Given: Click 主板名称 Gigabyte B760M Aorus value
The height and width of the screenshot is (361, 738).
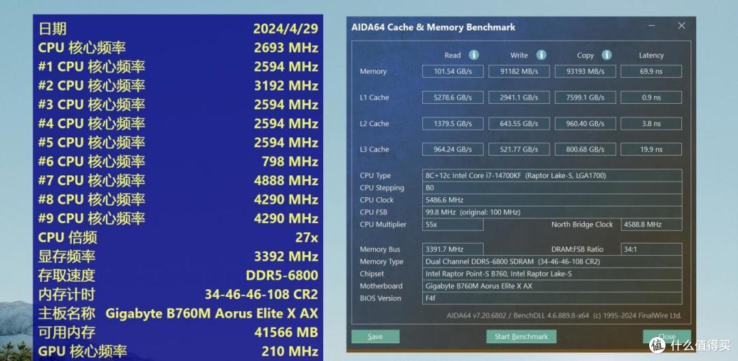Looking at the screenshot, I should point(212,313).
